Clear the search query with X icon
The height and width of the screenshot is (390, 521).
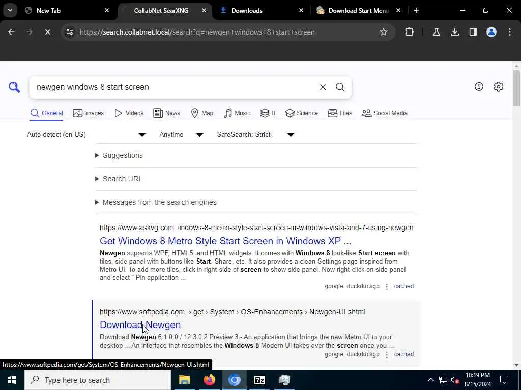click(323, 87)
